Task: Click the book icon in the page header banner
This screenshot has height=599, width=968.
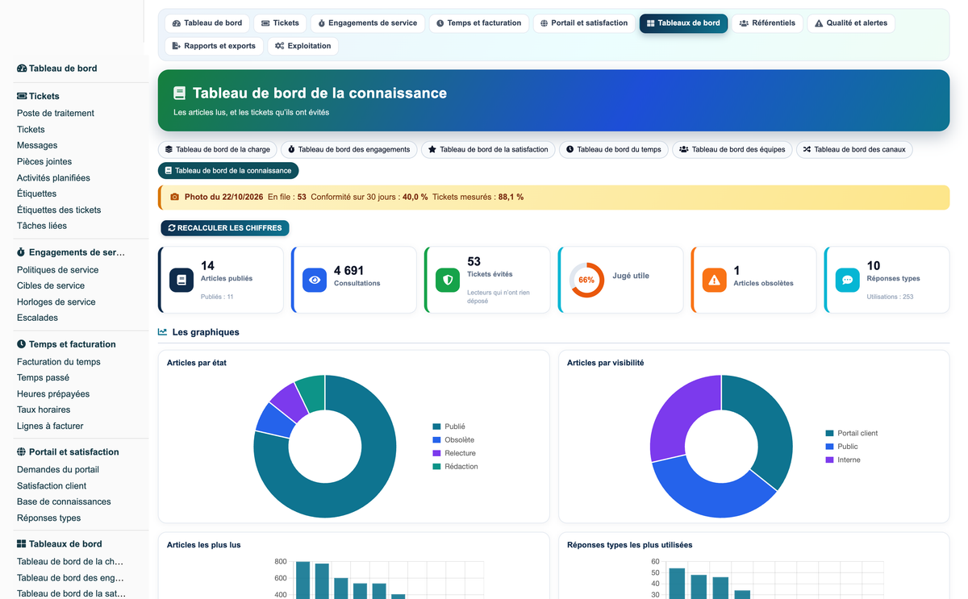Action: click(179, 94)
